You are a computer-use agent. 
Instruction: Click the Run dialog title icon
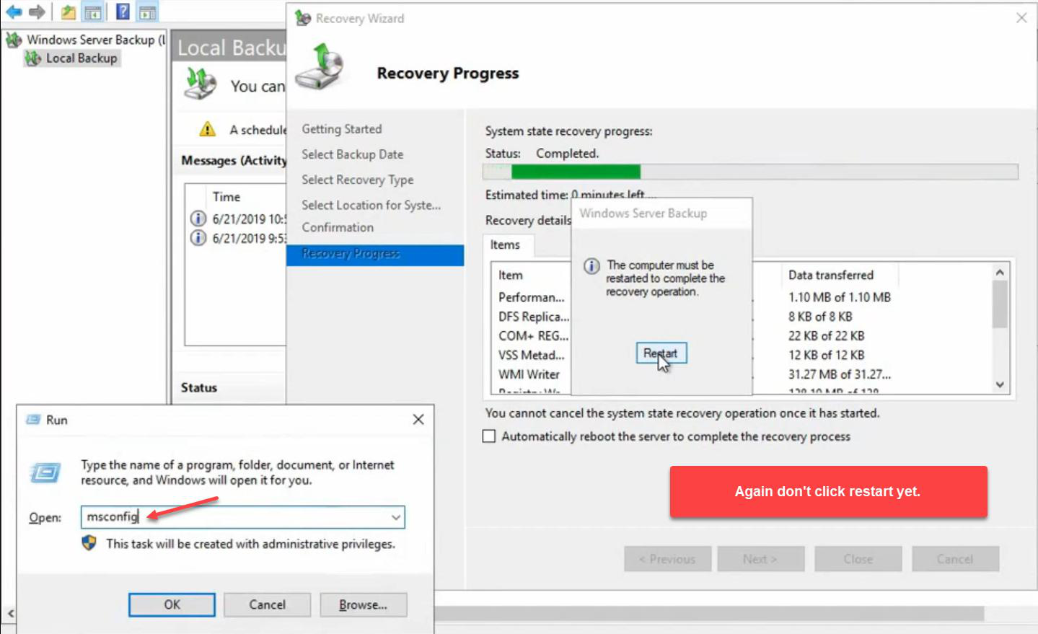33,419
